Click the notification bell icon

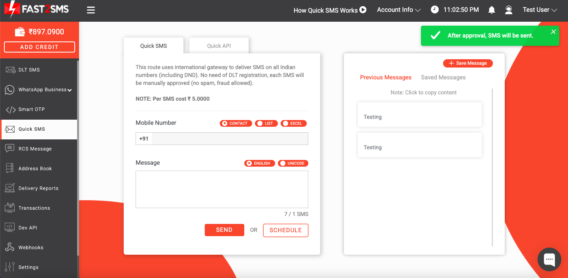point(492,10)
